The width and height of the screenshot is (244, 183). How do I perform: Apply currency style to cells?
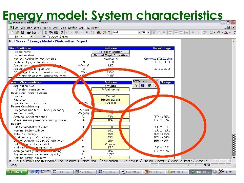coord(193,33)
